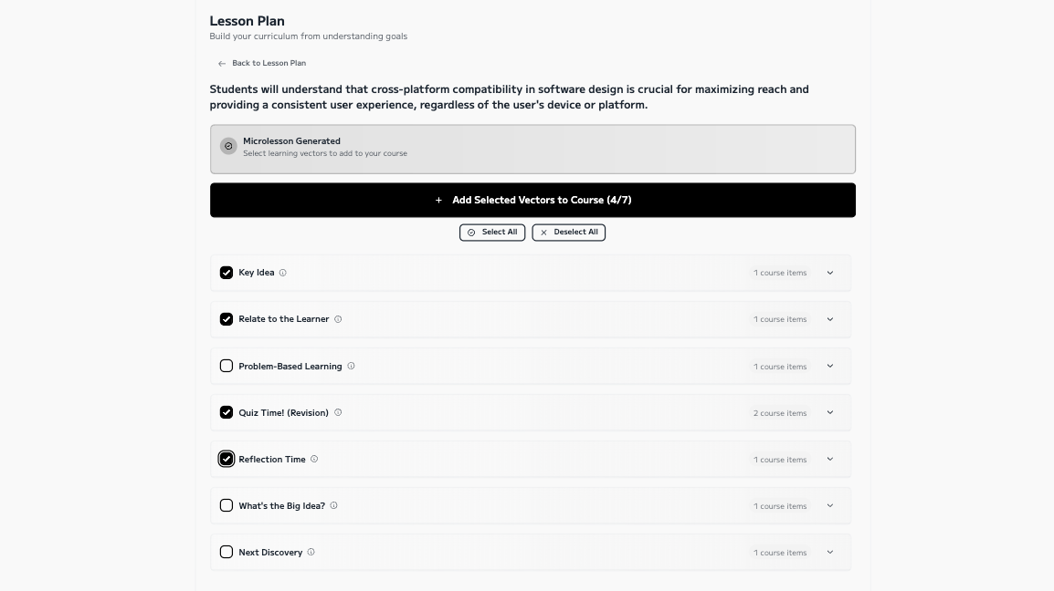Check the Next Discovery checkbox
The width and height of the screenshot is (1054, 591).
pyautogui.click(x=227, y=552)
